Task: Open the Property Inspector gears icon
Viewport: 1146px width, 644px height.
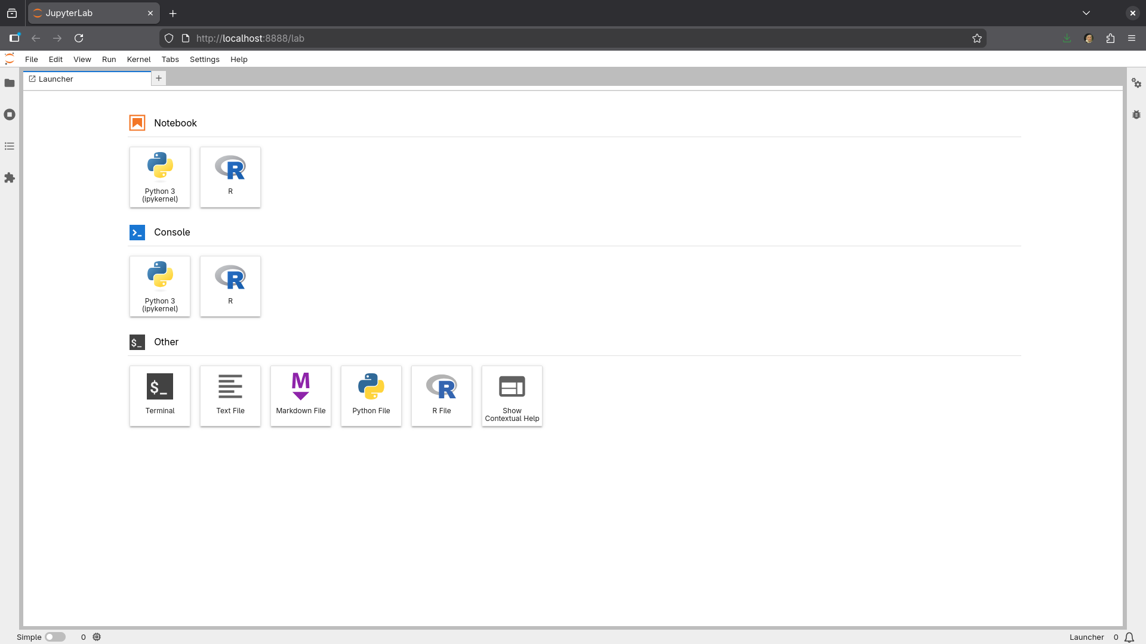Action: [x=1136, y=83]
